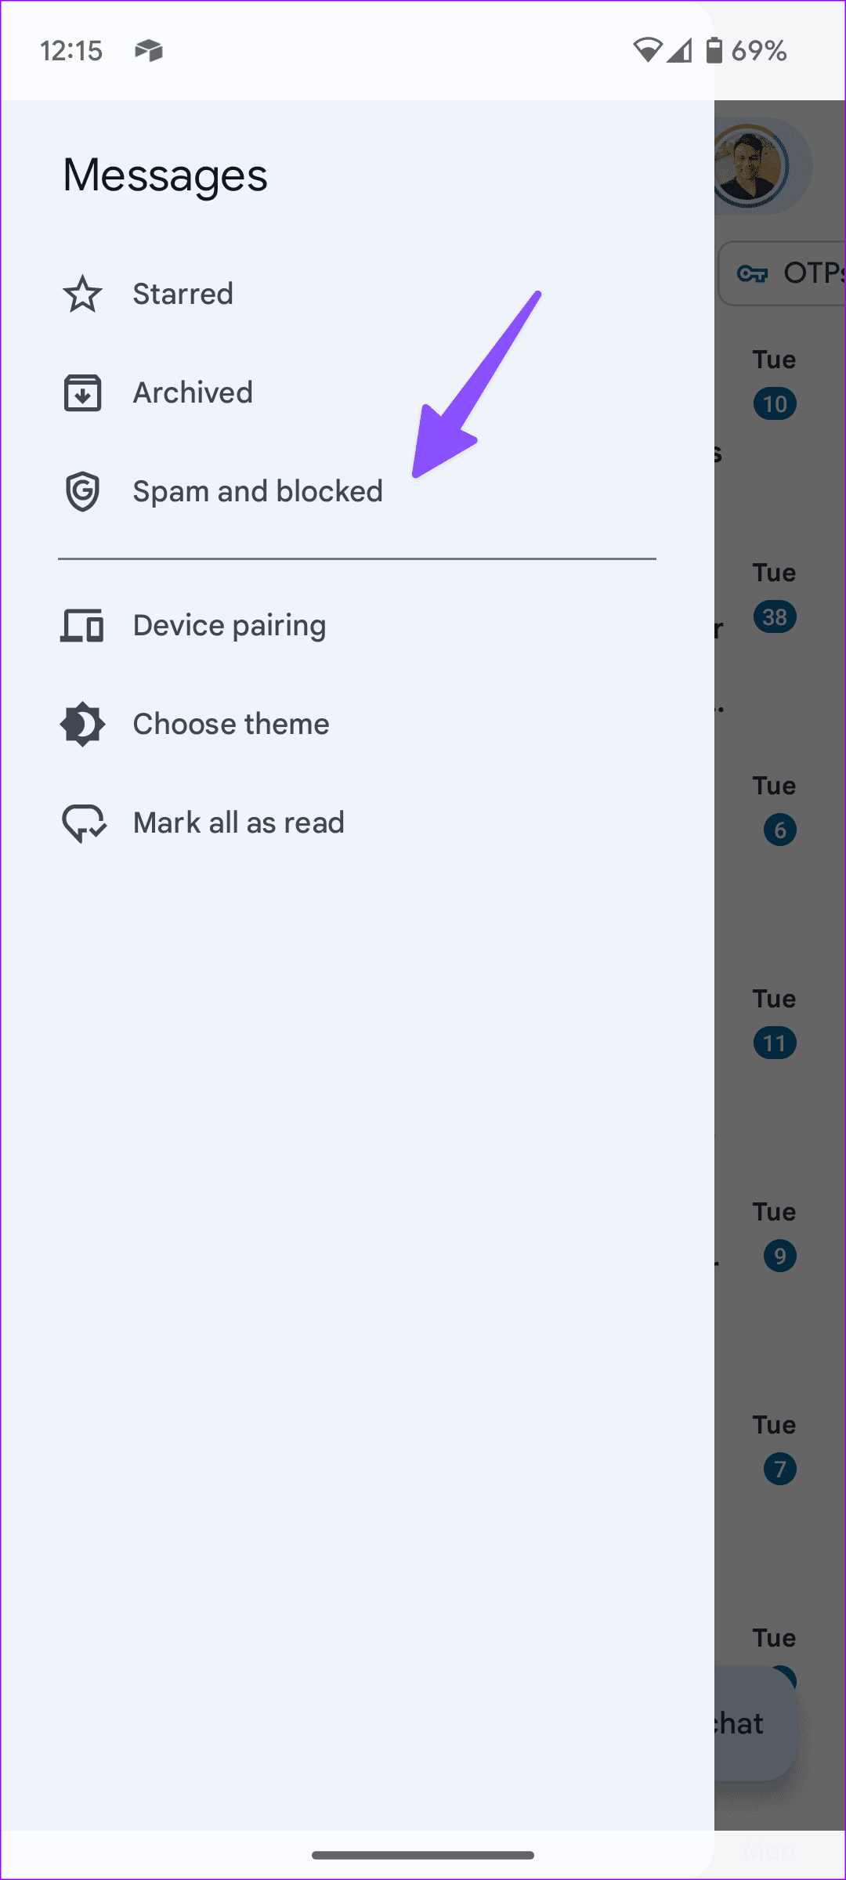The width and height of the screenshot is (846, 1880).
Task: Open Starred messages
Action: click(x=183, y=295)
